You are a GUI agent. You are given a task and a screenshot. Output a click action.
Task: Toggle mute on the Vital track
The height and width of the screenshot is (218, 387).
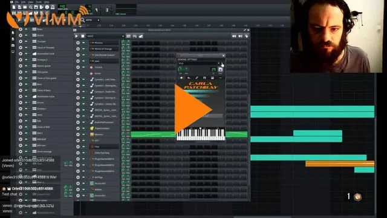coord(84,147)
